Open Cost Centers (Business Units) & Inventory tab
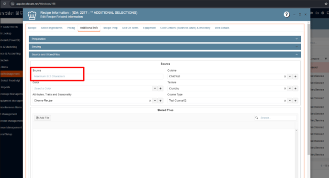 [185, 28]
